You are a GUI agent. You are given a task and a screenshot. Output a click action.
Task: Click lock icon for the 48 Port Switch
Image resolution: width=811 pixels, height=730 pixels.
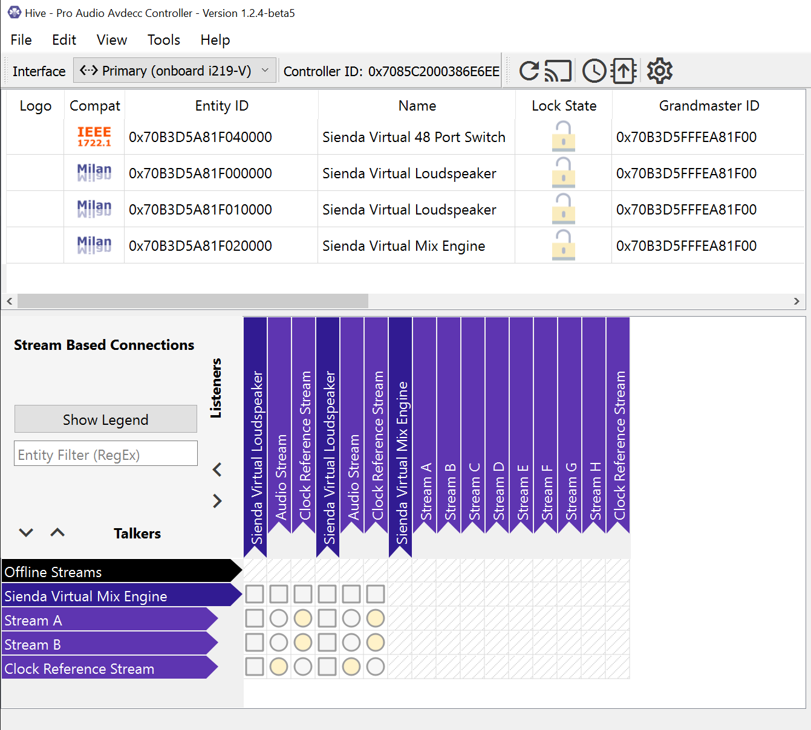(564, 137)
